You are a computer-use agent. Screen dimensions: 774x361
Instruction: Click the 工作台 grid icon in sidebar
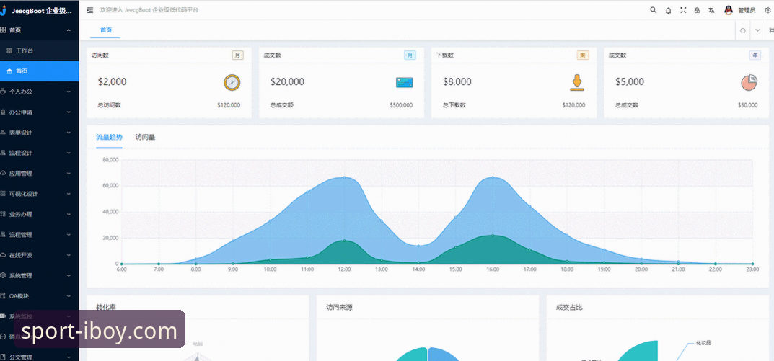pyautogui.click(x=9, y=50)
